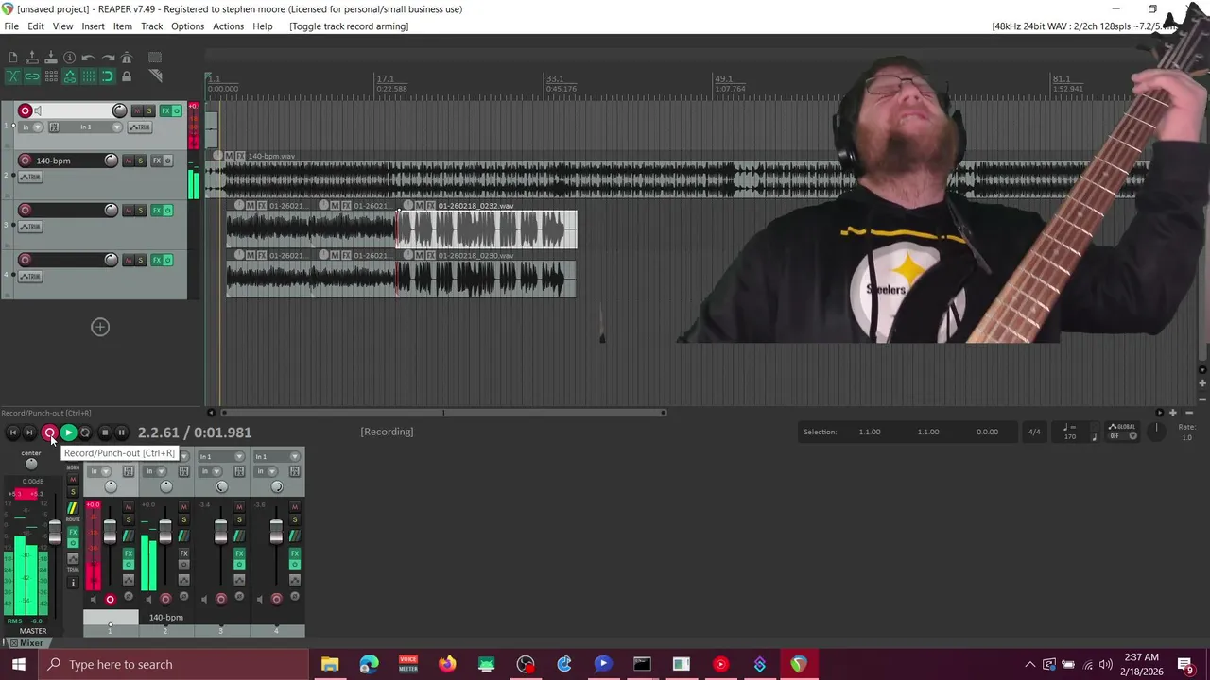Click the TRIM envelope button on track 1
The width and height of the screenshot is (1210, 680).
pyautogui.click(x=140, y=127)
